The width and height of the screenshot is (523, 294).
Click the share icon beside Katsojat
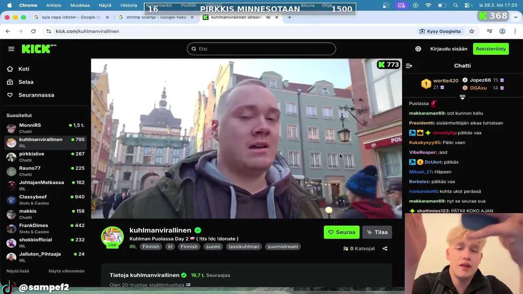pyautogui.click(x=385, y=248)
